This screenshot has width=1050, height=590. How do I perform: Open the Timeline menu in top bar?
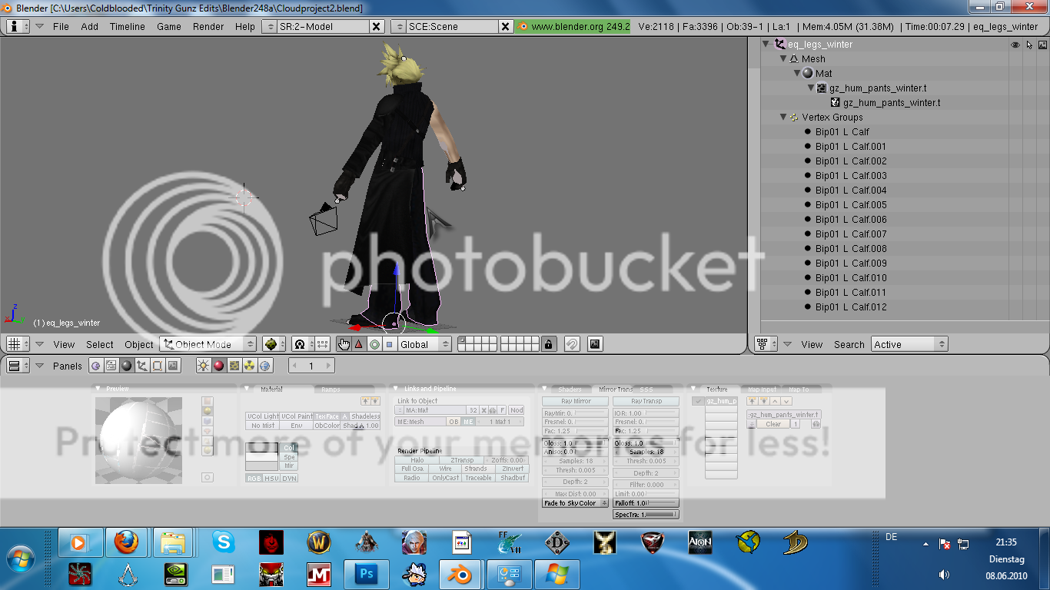point(127,26)
